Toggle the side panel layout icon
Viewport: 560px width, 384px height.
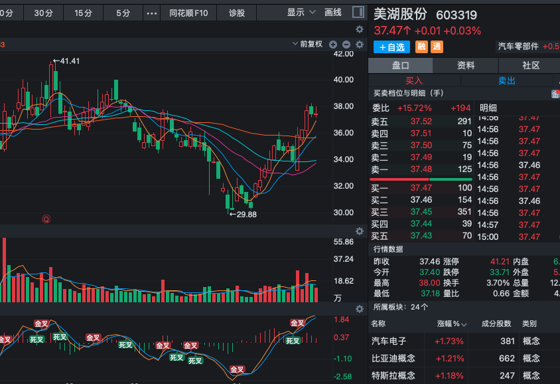coord(358,12)
